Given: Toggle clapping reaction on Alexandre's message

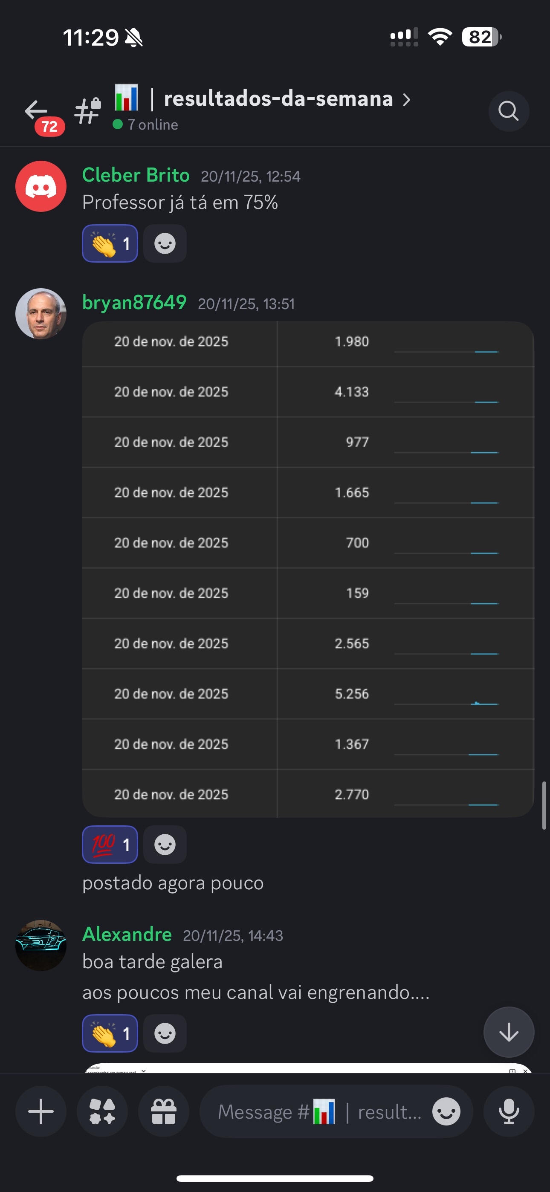Looking at the screenshot, I should click(x=110, y=1033).
